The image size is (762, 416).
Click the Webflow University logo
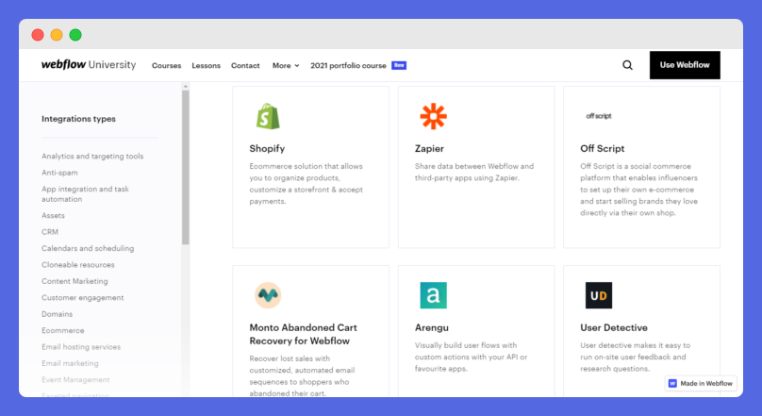coord(89,65)
